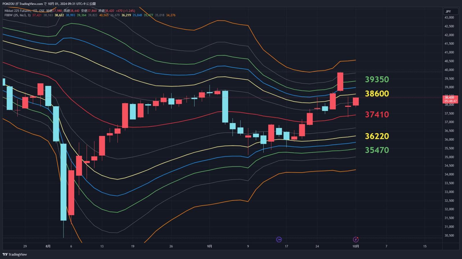Click the yellow 38600 annotation label
The width and height of the screenshot is (462, 259).
click(377, 94)
